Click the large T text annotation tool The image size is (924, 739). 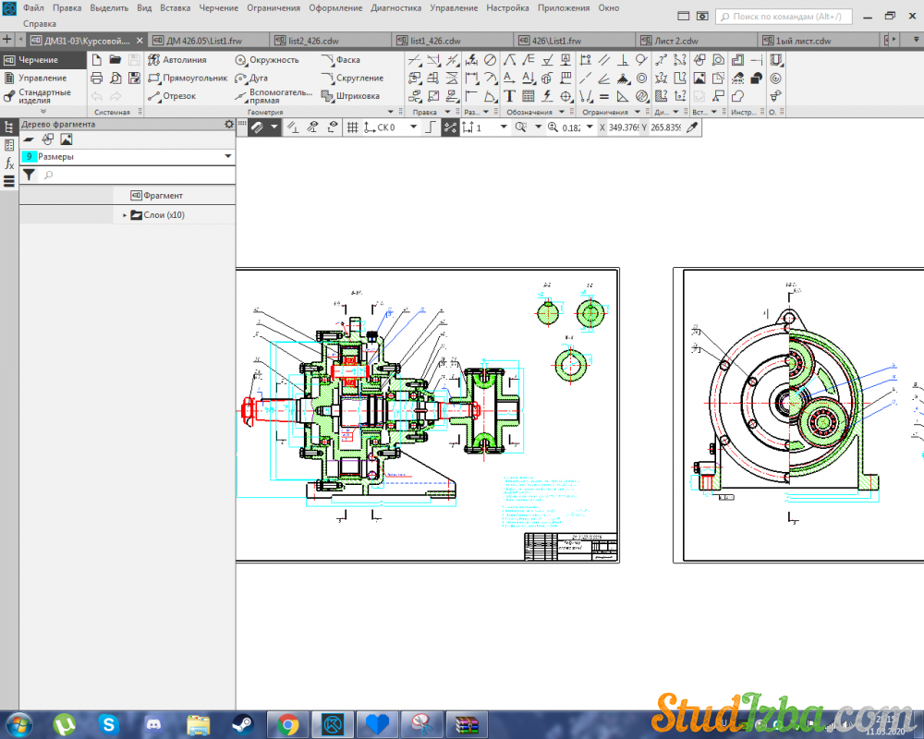(x=510, y=96)
